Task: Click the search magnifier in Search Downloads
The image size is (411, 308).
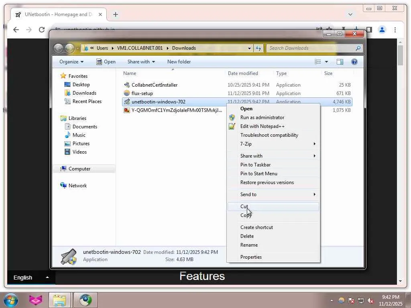Action: (x=358, y=48)
